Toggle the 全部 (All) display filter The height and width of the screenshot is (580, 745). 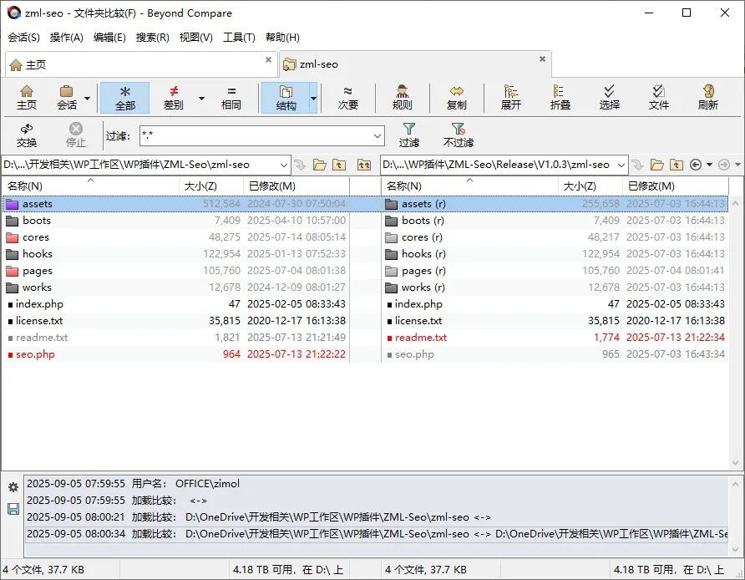tap(125, 98)
